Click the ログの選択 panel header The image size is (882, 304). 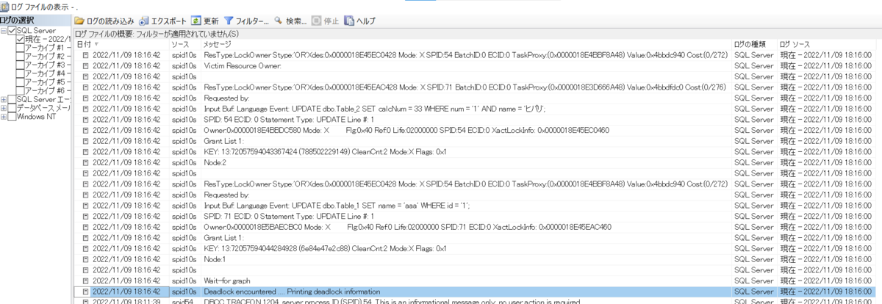[x=36, y=20]
